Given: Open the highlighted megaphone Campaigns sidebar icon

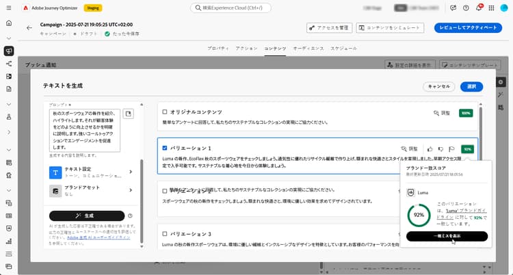Looking at the screenshot, I should 9,51.
